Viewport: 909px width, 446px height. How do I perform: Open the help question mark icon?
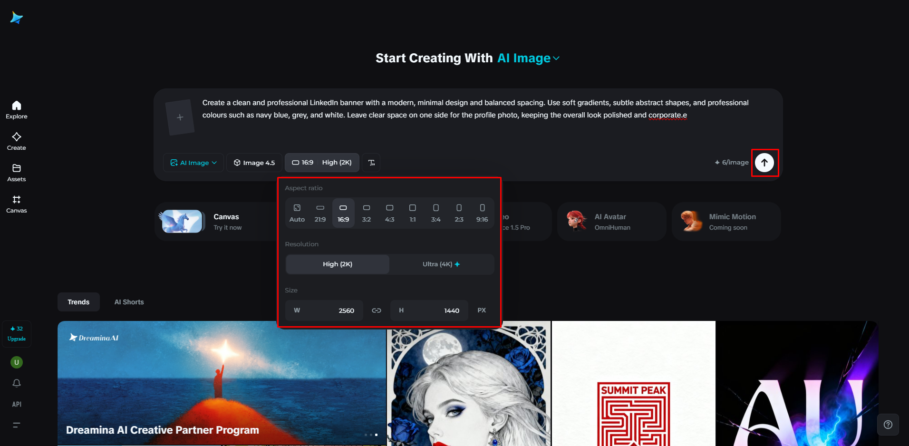point(888,425)
